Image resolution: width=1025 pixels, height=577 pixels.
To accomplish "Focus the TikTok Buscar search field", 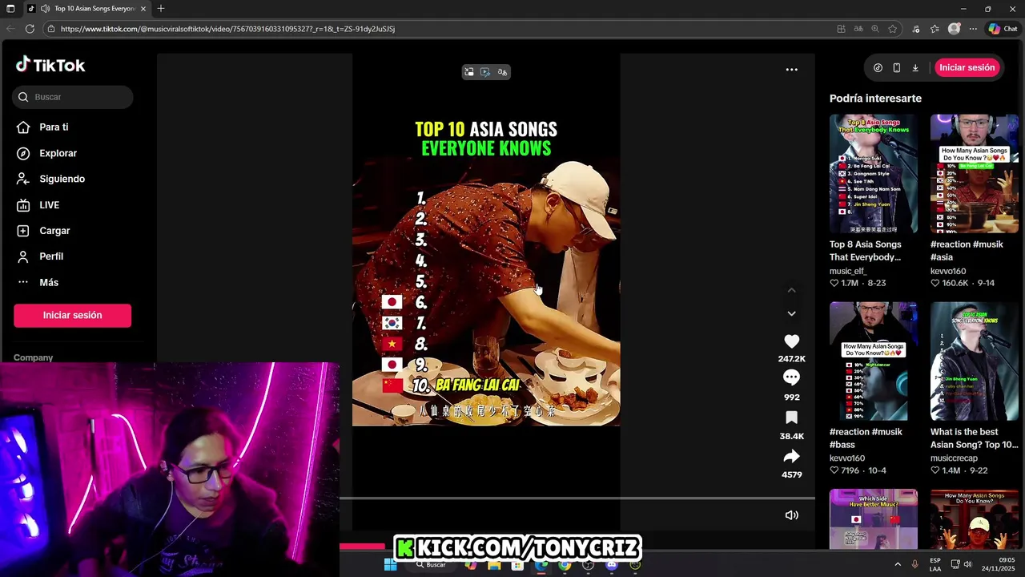I will click(x=73, y=97).
